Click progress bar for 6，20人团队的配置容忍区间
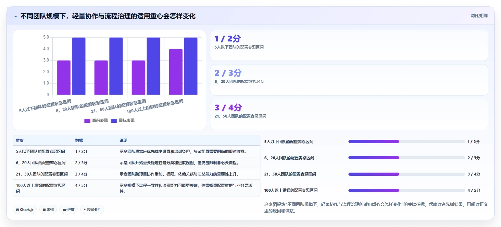 [407, 158]
